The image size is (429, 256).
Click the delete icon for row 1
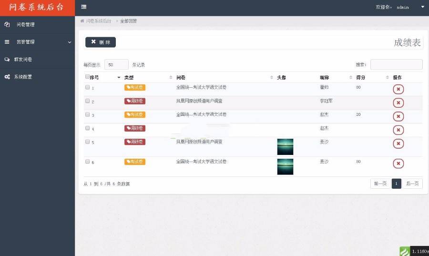pos(398,89)
